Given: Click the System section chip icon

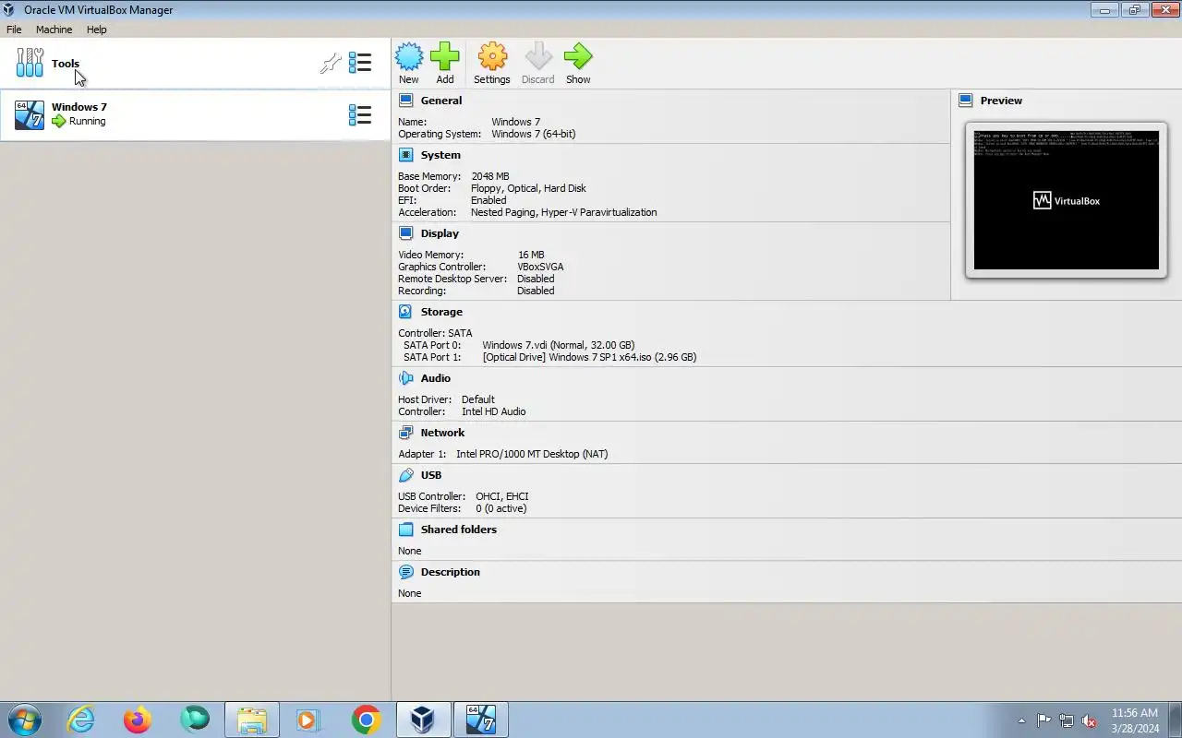Looking at the screenshot, I should coord(406,155).
